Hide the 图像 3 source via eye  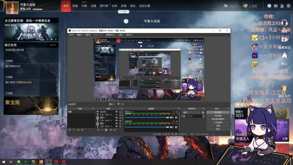point(116,124)
